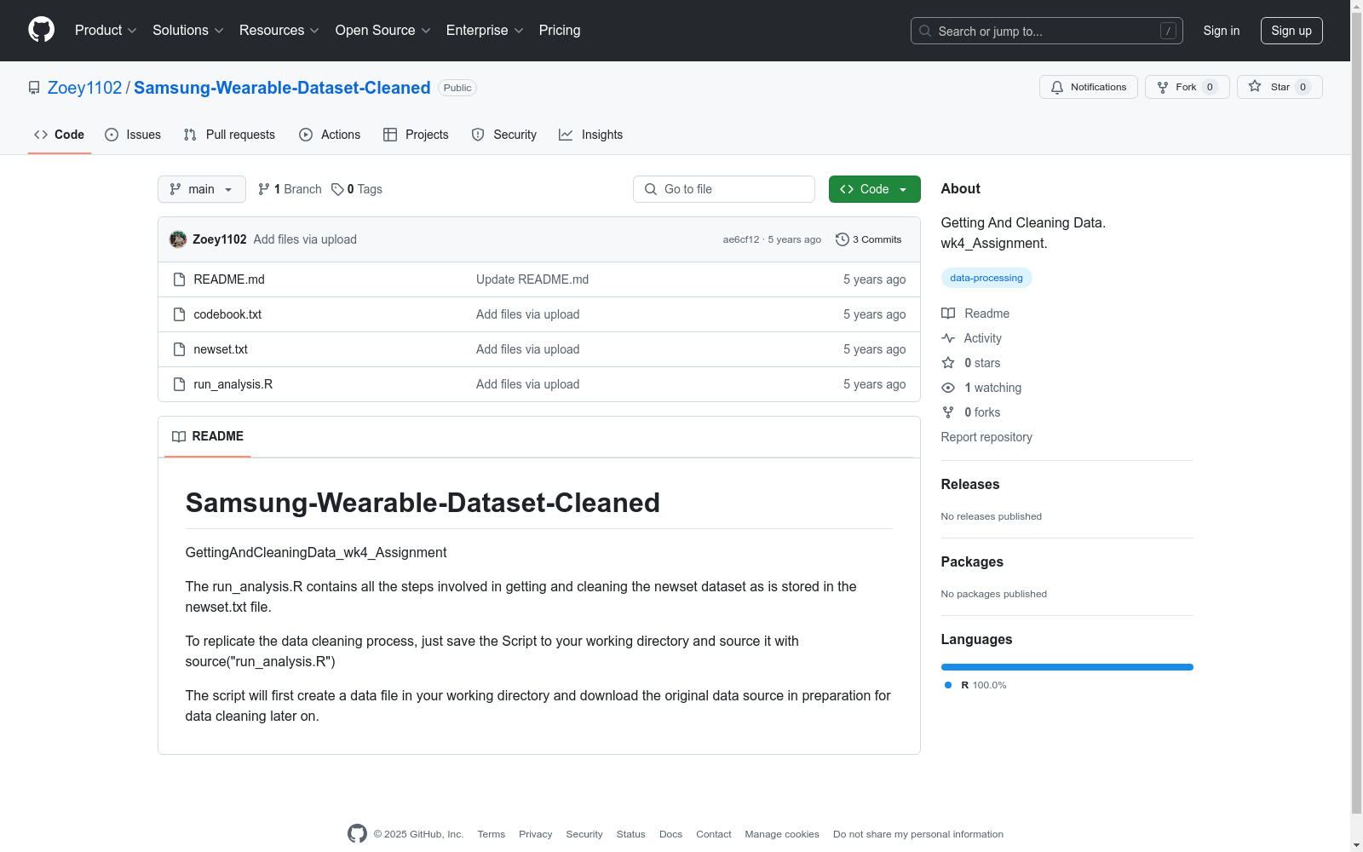The width and height of the screenshot is (1363, 852).
Task: Open the Contact link in footer
Action: (714, 834)
